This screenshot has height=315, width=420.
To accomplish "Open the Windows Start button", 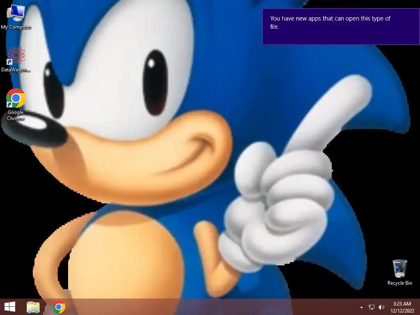I will 10,307.
